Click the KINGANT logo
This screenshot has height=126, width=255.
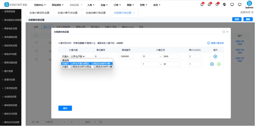tap(16, 5)
